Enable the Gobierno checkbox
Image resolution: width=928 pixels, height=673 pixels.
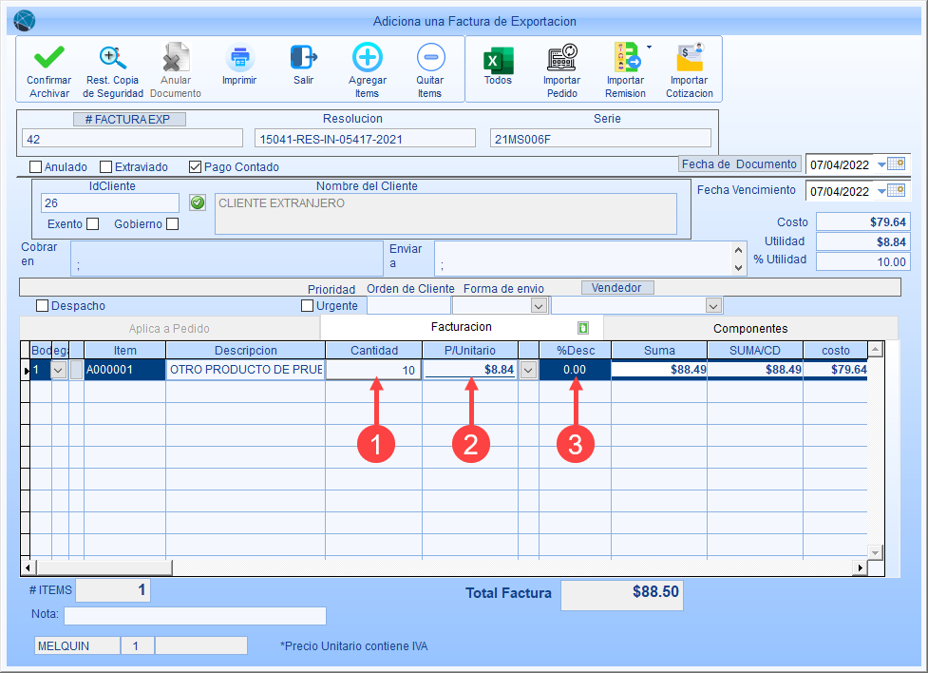coord(172,224)
